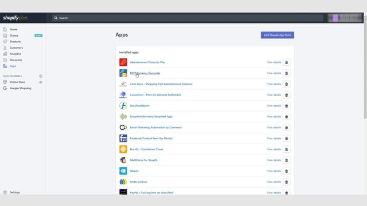This screenshot has height=206, width=367.
Task: Open Settings gear in sidebar
Action: (5, 192)
